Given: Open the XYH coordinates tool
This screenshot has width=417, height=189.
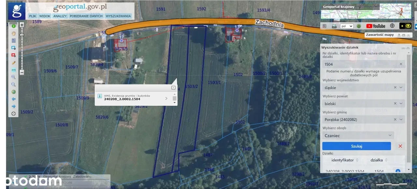Looking at the screenshot, I should (14, 70).
